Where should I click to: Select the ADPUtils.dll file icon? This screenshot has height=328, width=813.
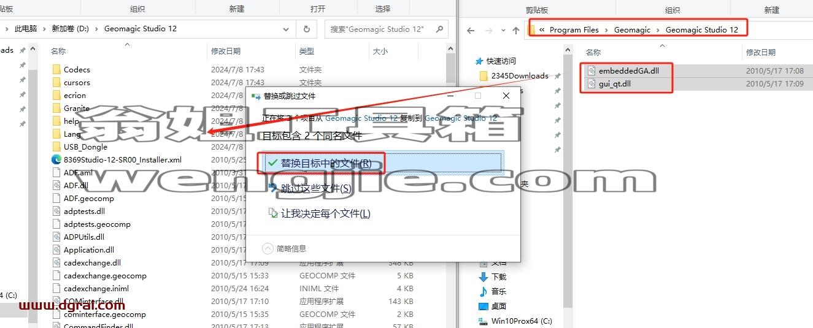tap(56, 237)
